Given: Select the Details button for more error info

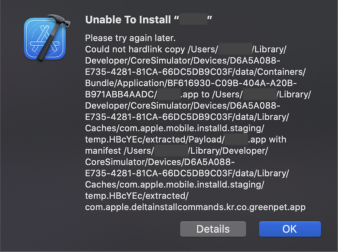Looking at the screenshot, I should [213, 229].
